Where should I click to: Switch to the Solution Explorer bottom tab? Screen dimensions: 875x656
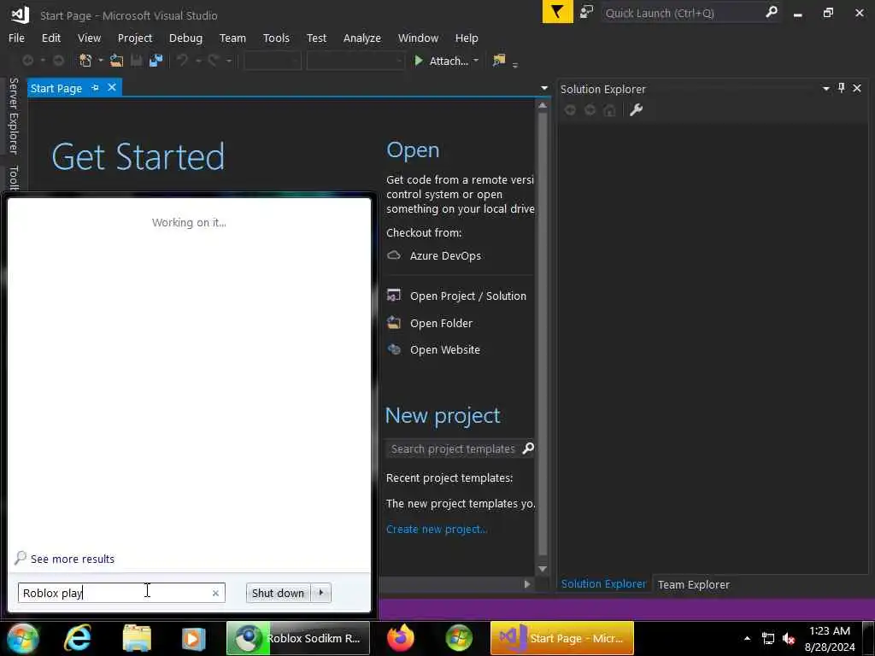tap(604, 584)
